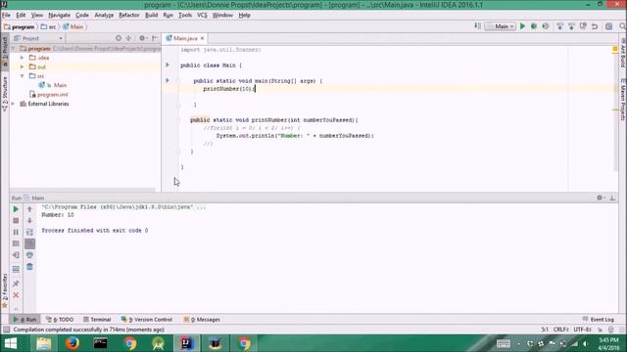
Task: Click src in the breadcrumb bar
Action: (49, 26)
